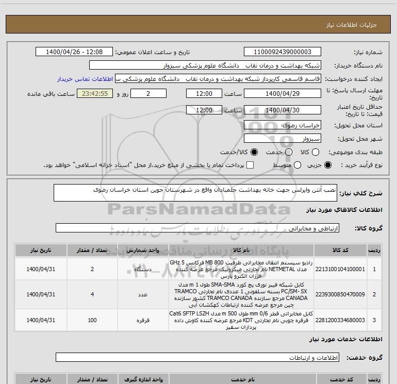The width and height of the screenshot is (397, 384).
Task: Click the TRAMCO fiber patch cord item name
Action: pos(241,295)
